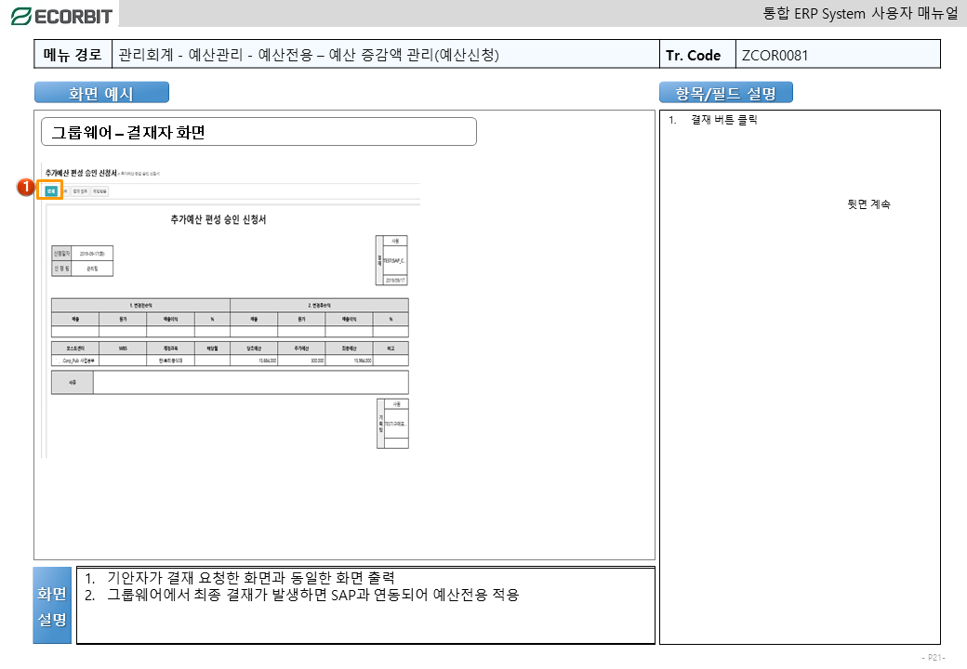Click the ECORBIT logo in the header

[61, 15]
